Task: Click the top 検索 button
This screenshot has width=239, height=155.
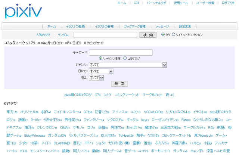Action: (x=148, y=35)
